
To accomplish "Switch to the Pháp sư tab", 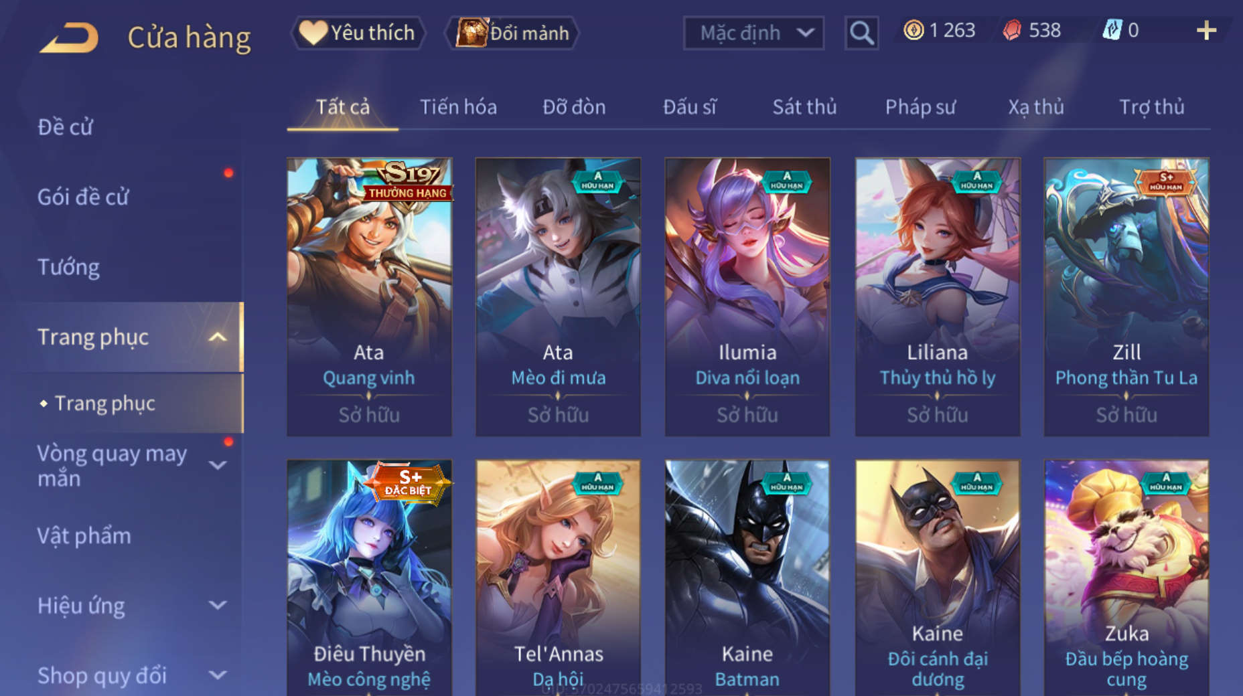I will tap(920, 107).
